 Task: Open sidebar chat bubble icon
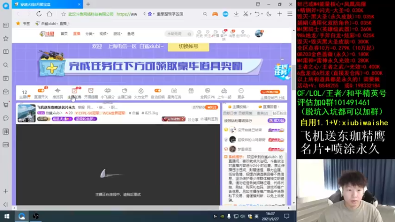[6, 118]
